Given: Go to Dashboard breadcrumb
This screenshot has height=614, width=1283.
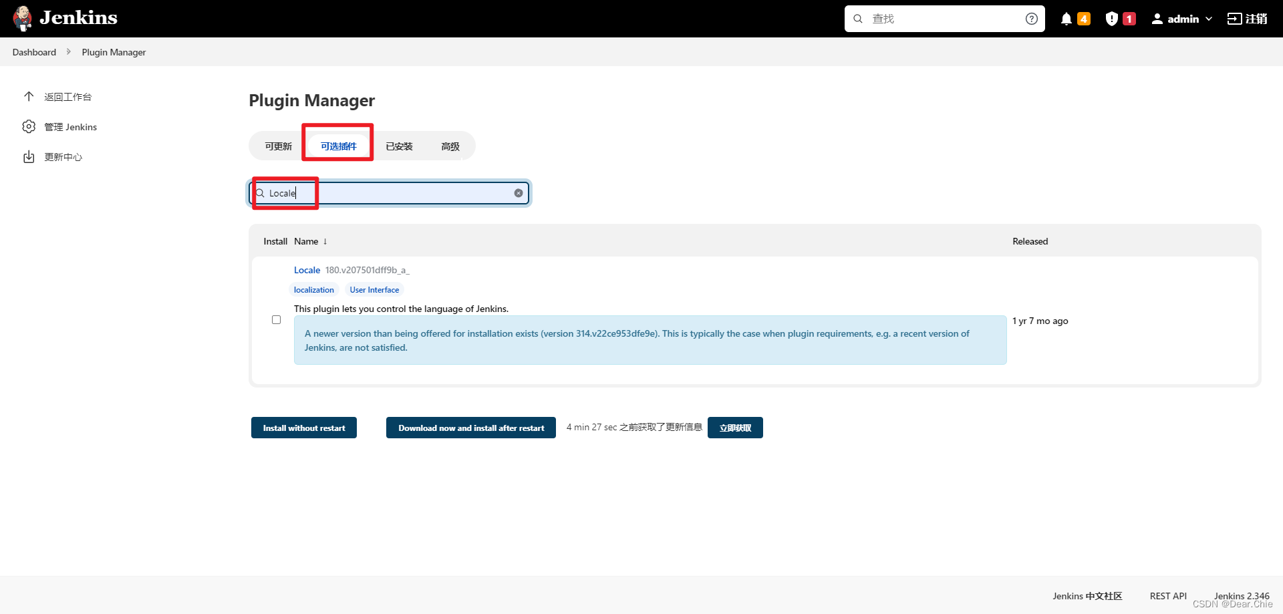Looking at the screenshot, I should [34, 52].
